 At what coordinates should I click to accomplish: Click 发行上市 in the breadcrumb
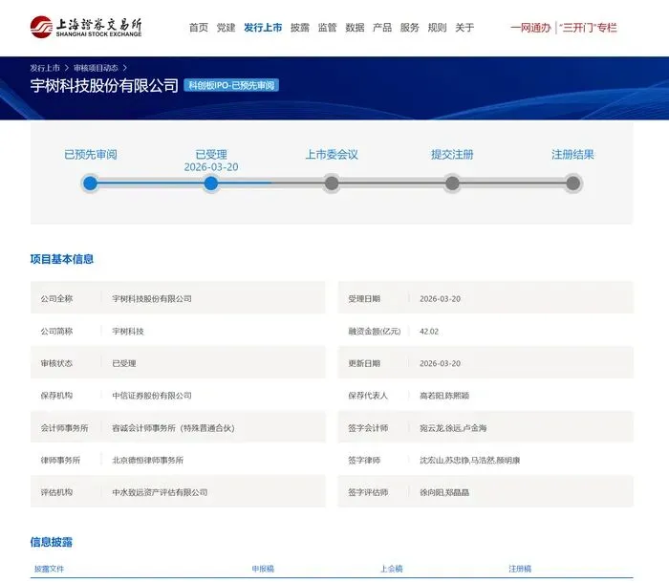[x=45, y=68]
